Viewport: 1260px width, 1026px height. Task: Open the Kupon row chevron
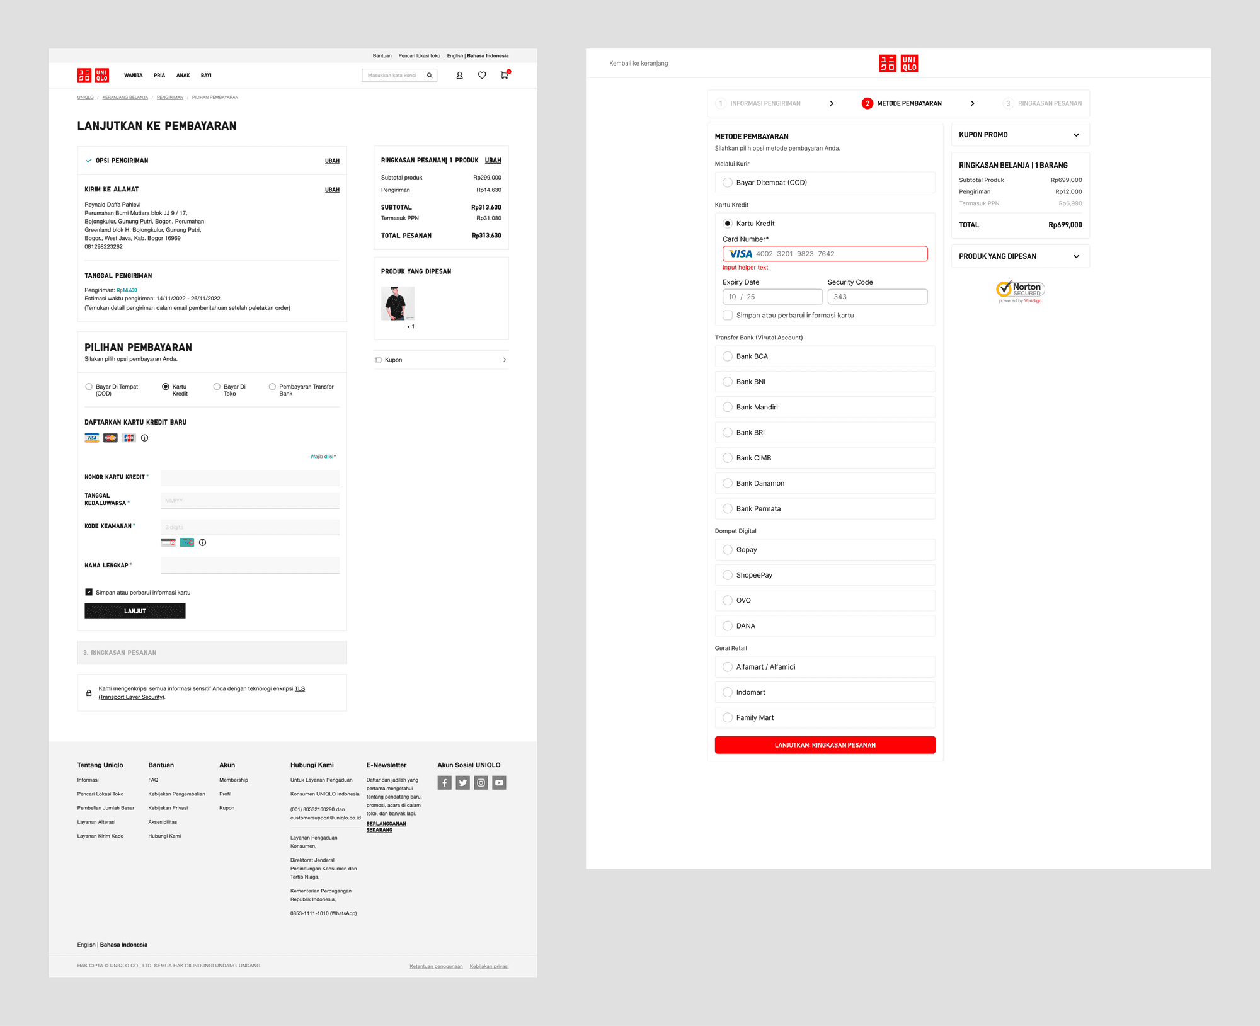pyautogui.click(x=504, y=360)
